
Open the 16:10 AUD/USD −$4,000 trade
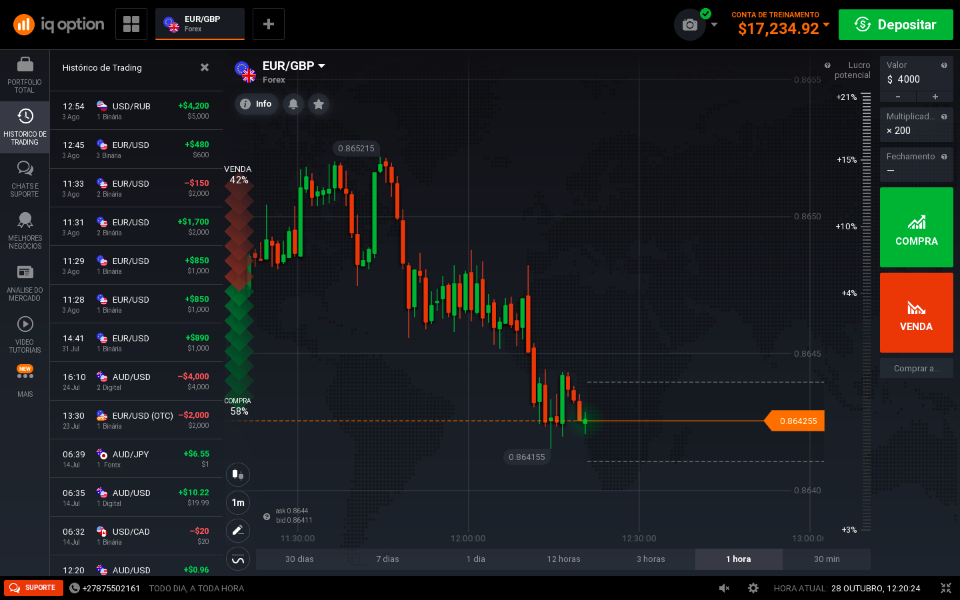click(136, 381)
